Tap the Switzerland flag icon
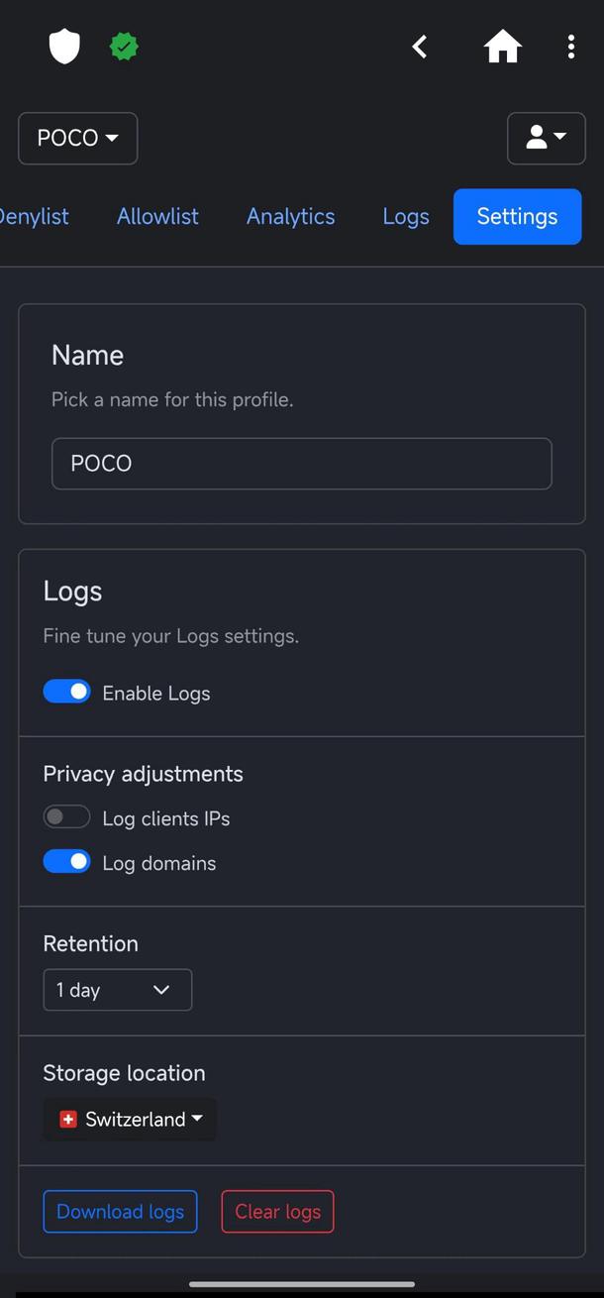 (68, 1119)
